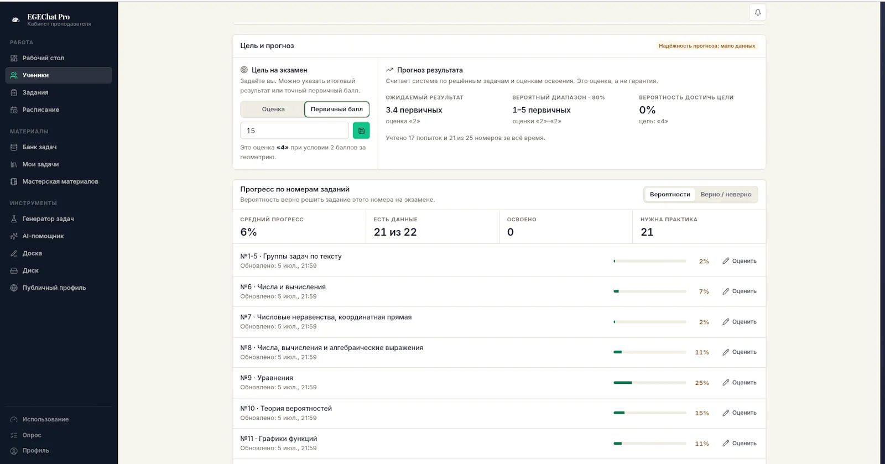Click pencil icon for №11 Графики функций row
The image size is (885, 464).
726,444
